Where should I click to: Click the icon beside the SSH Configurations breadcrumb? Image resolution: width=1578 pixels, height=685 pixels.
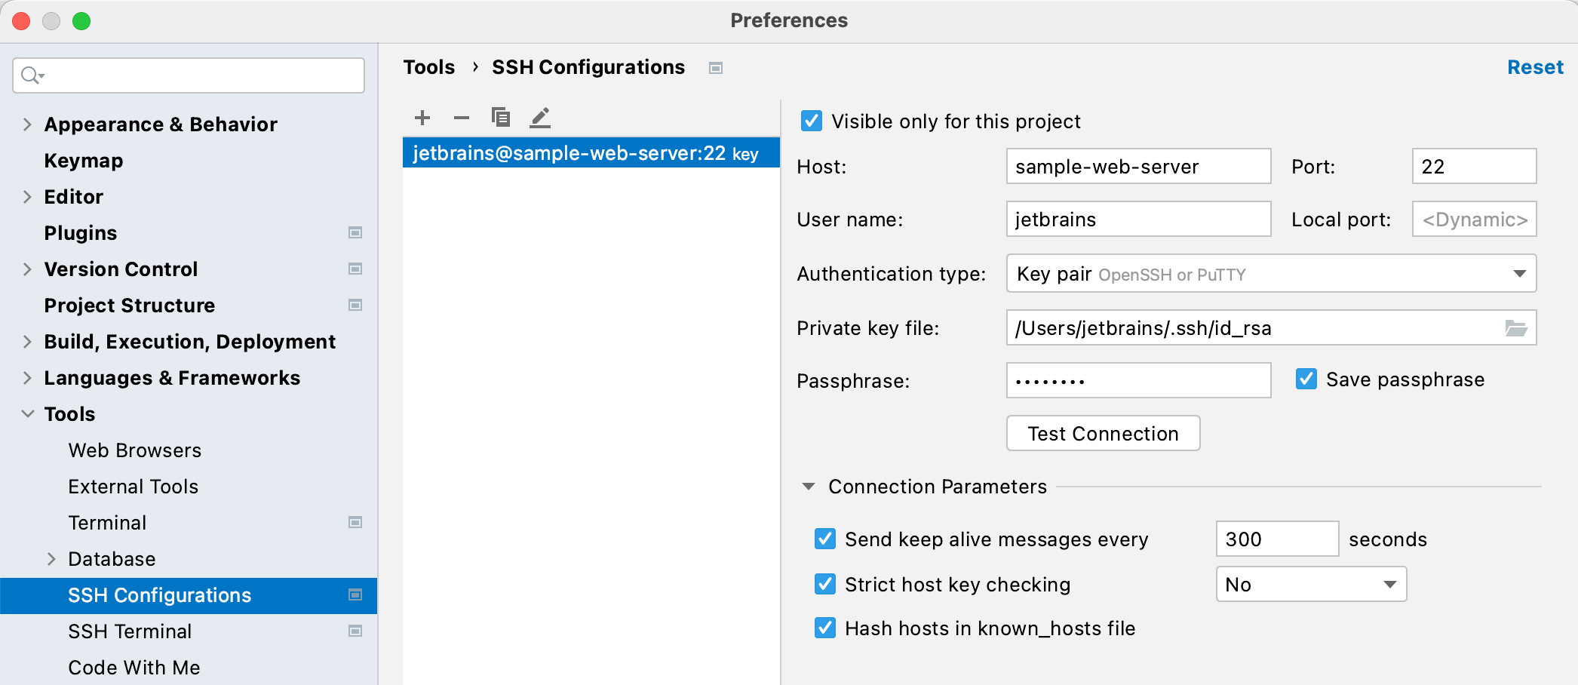[x=714, y=68]
